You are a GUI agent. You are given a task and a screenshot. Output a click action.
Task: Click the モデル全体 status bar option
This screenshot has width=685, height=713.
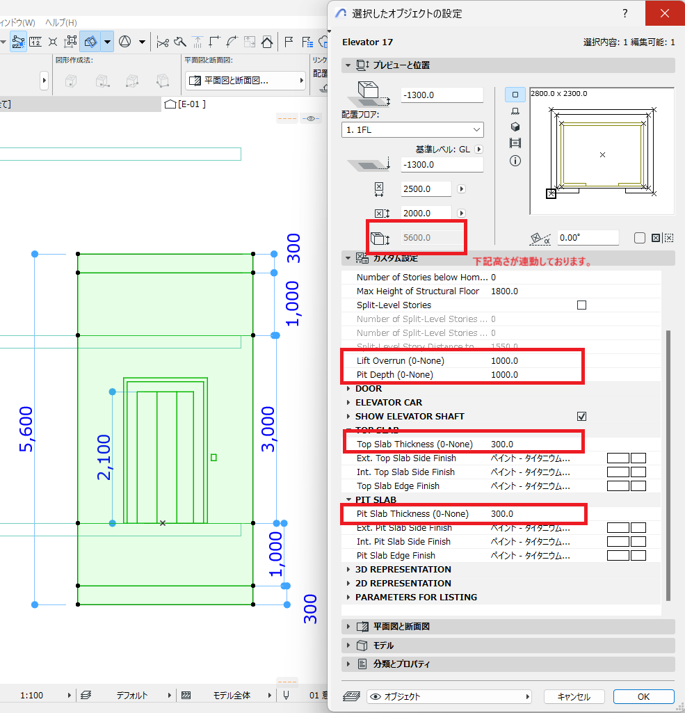click(x=233, y=695)
